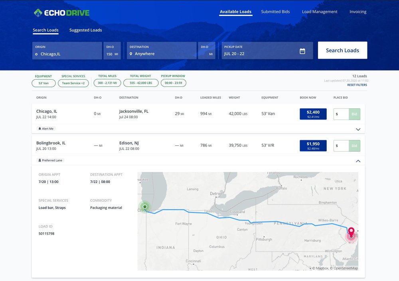The width and height of the screenshot is (399, 281).
Task: Go to Invoicing tab
Action: tap(358, 12)
